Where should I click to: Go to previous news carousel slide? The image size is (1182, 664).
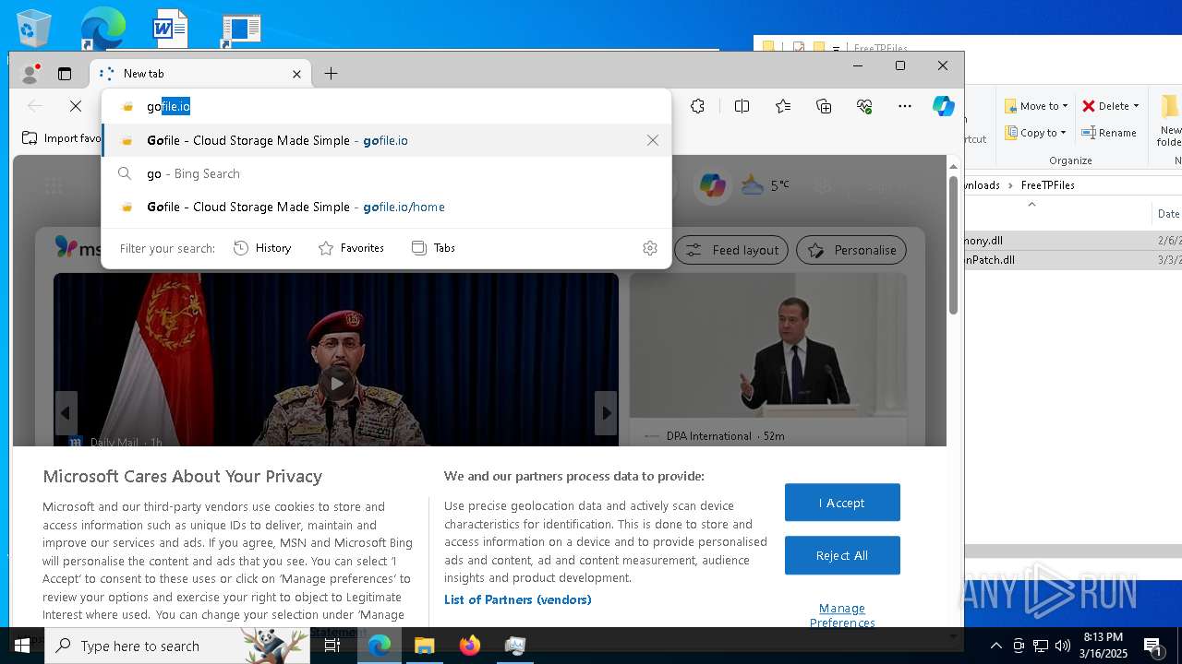pos(66,413)
